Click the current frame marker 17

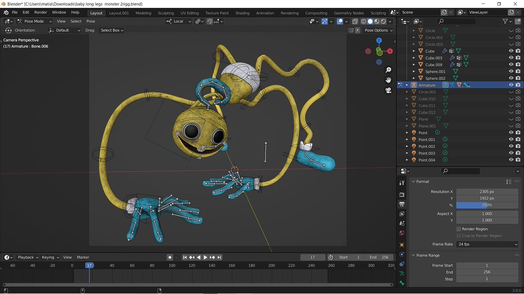coord(89,265)
